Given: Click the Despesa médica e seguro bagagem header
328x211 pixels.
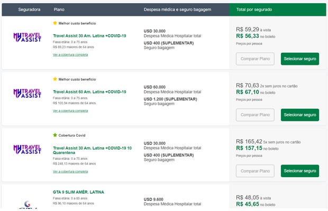Looking at the screenshot, I should pyautogui.click(x=177, y=9).
